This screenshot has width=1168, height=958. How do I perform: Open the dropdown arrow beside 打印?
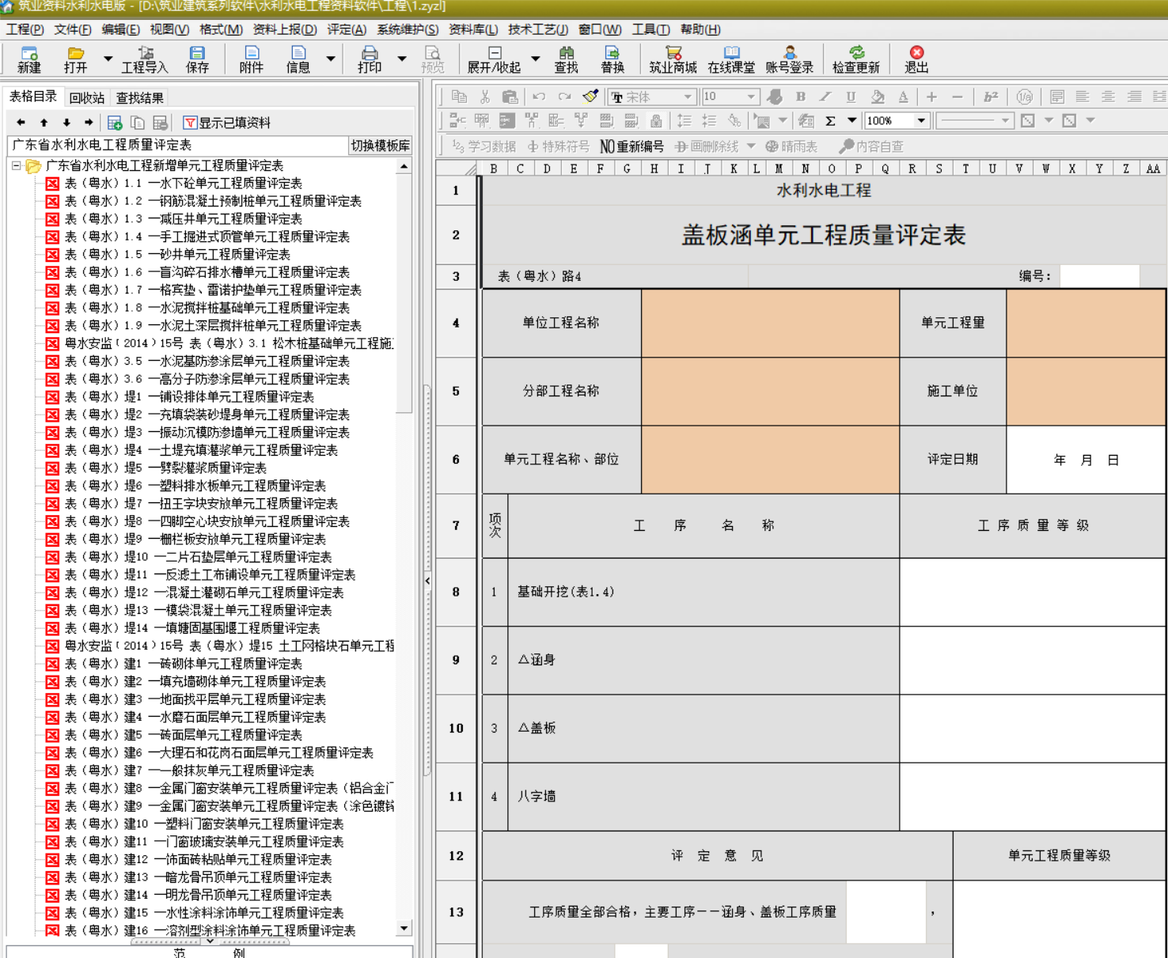point(402,59)
